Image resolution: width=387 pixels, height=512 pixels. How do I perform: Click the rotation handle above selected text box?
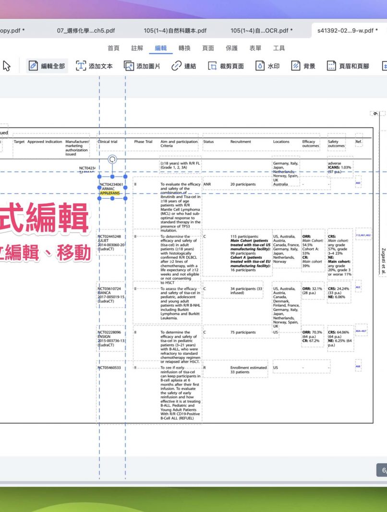click(112, 159)
